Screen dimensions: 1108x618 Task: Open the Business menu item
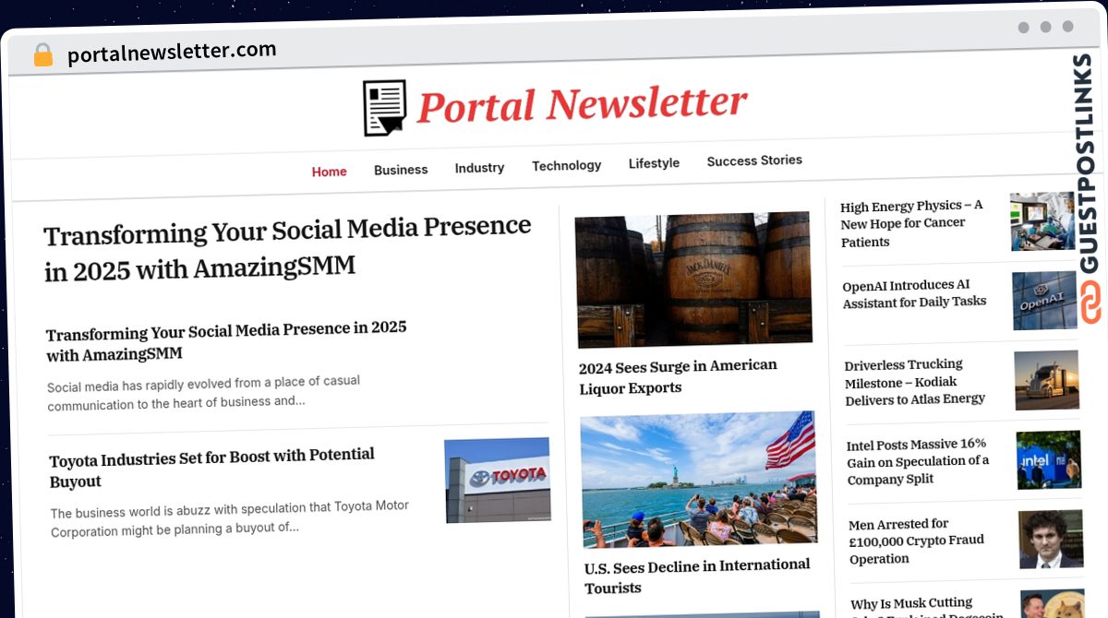click(x=401, y=170)
